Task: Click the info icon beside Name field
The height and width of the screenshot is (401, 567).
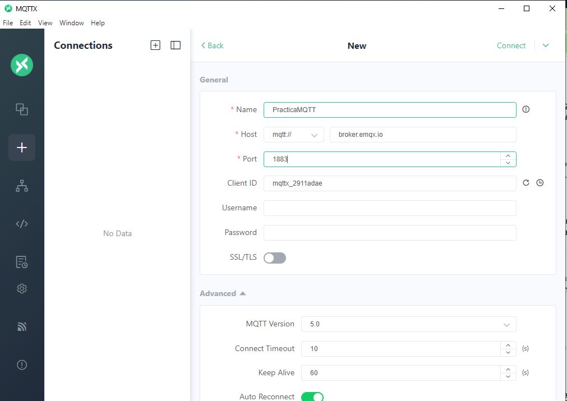Action: pyautogui.click(x=525, y=109)
